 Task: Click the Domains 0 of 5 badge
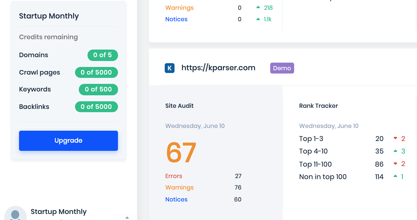coord(102,55)
